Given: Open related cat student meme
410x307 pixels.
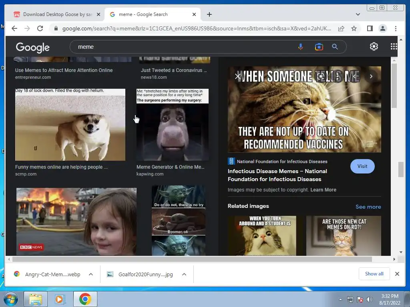Looking at the screenshot, I should click(262, 235).
